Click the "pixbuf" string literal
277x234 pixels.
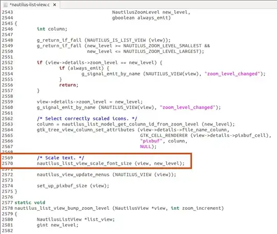click(151, 141)
